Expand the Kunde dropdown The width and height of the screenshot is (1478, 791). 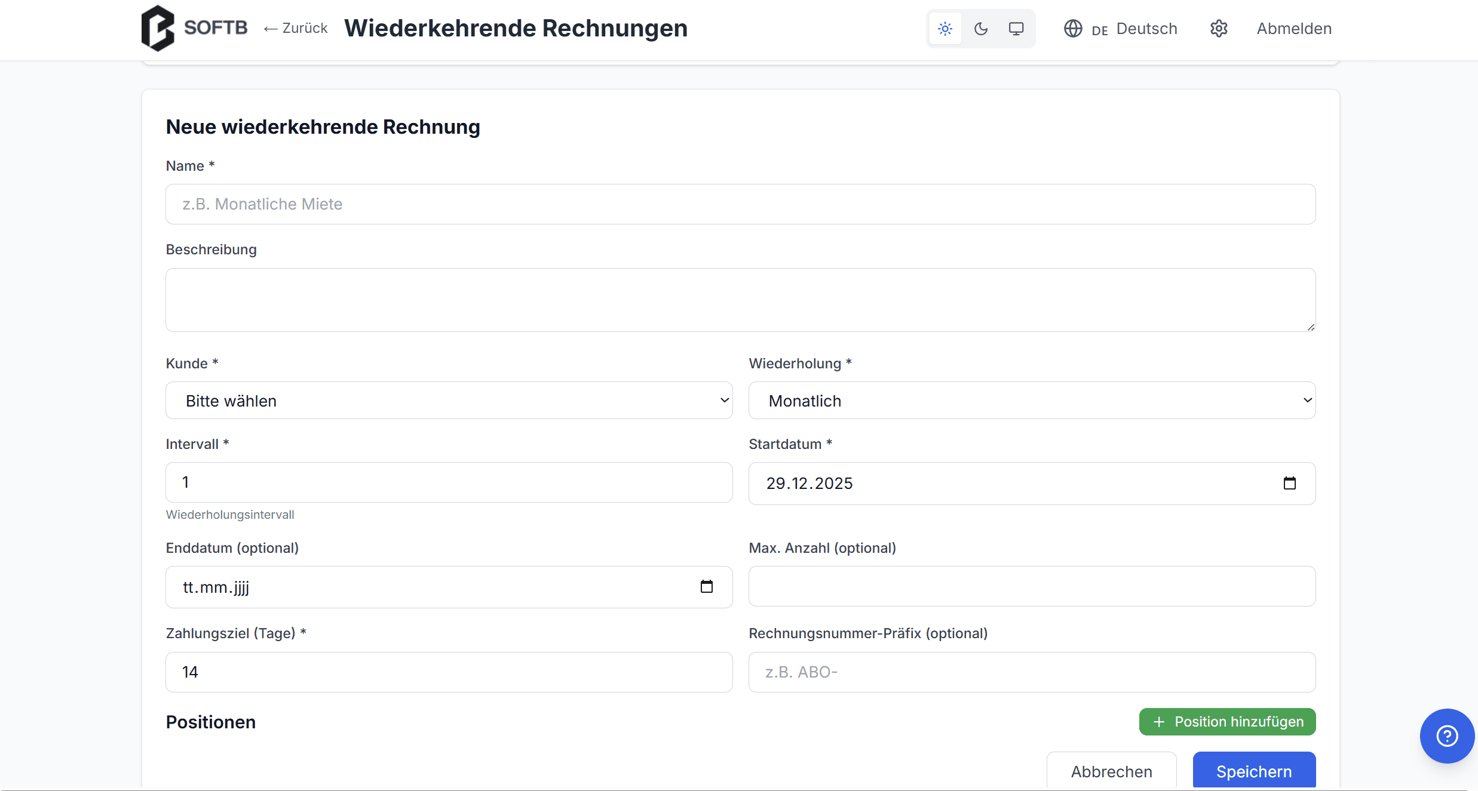coord(449,401)
